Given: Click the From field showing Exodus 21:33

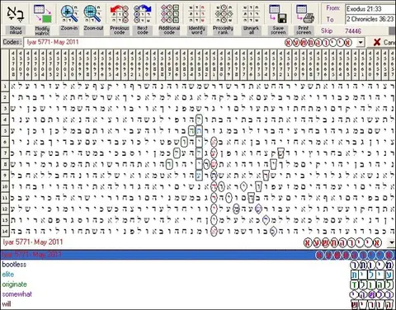Looking at the screenshot, I should tap(370, 9).
